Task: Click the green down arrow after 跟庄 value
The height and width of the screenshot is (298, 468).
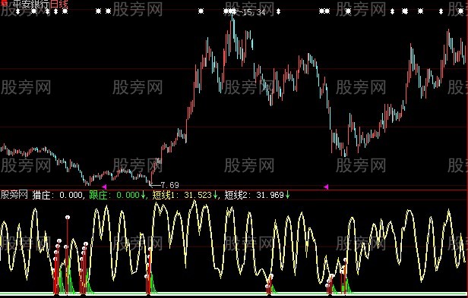Action: coord(143,196)
